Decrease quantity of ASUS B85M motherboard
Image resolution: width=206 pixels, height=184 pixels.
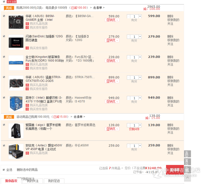click(128, 16)
